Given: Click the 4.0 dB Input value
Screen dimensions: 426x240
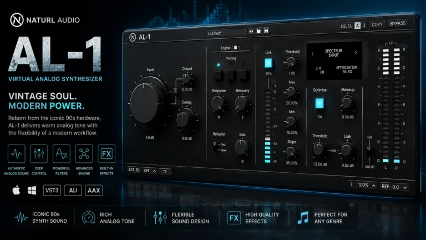Looking at the screenshot, I should click(150, 138).
